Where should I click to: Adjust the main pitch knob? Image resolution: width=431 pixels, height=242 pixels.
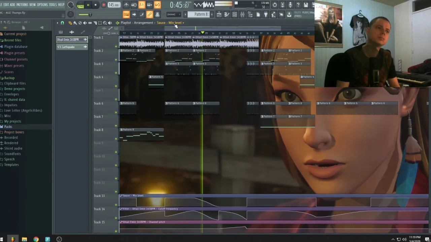coord(70,14)
